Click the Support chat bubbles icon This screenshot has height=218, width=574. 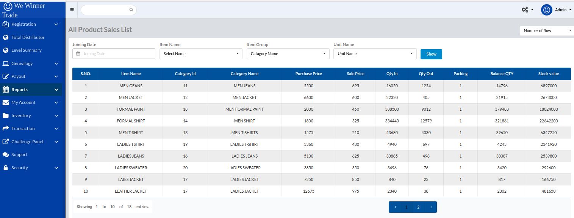tap(6, 155)
